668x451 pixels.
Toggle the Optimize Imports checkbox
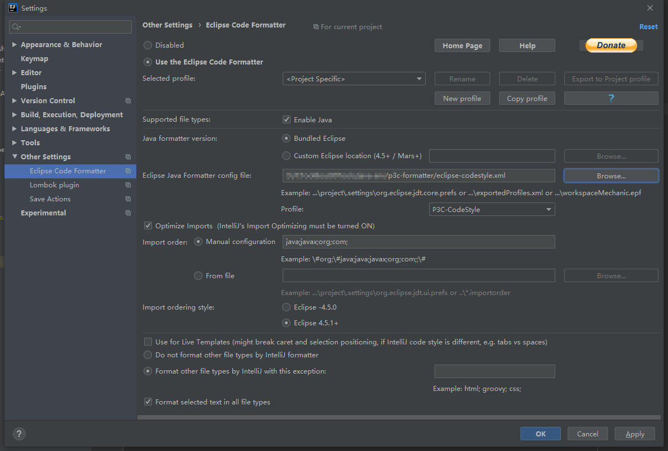pos(148,226)
